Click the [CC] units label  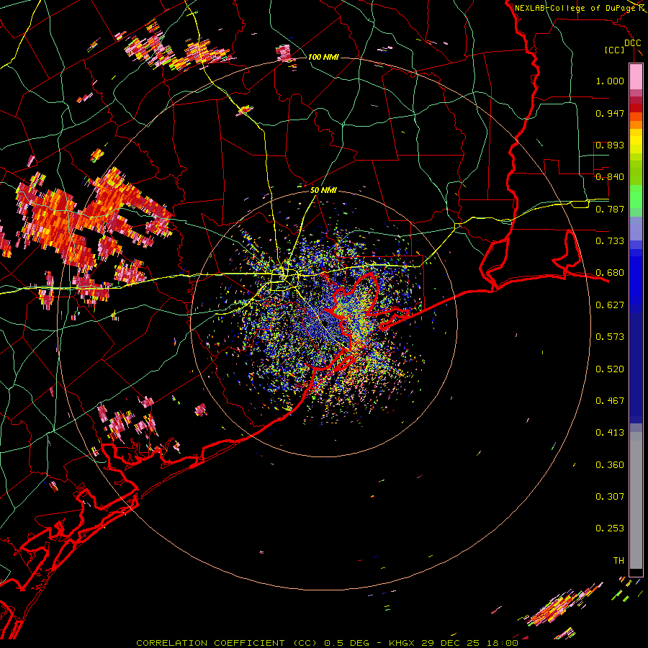615,50
